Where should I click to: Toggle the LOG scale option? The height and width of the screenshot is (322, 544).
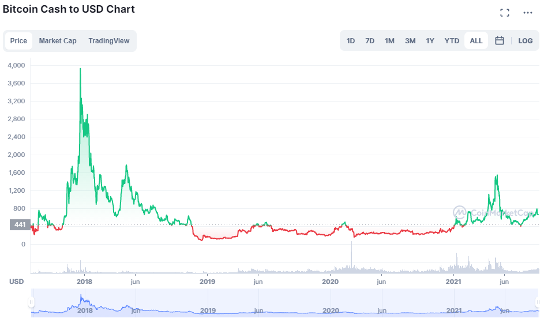526,41
